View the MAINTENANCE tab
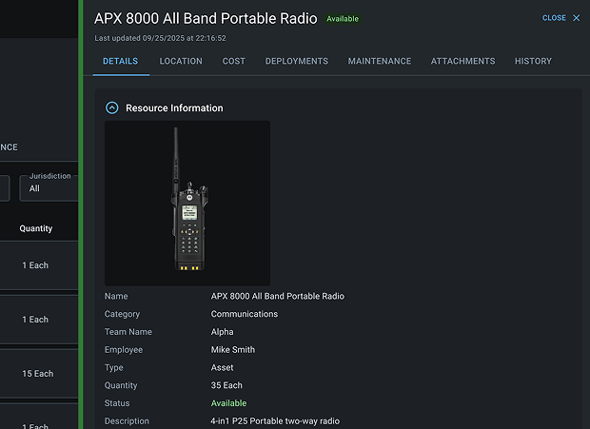The height and width of the screenshot is (429, 590). tap(380, 61)
